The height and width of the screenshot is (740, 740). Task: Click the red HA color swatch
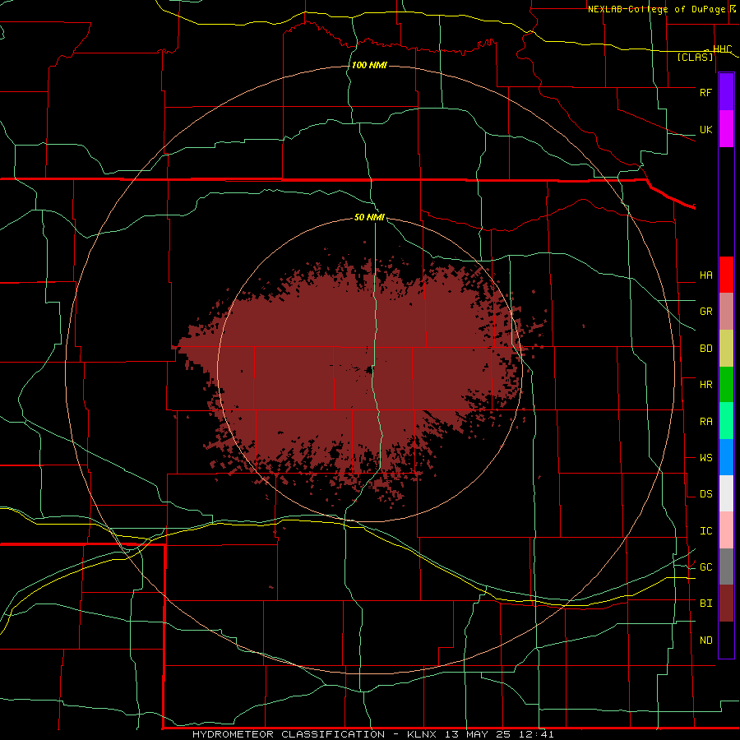tap(726, 275)
